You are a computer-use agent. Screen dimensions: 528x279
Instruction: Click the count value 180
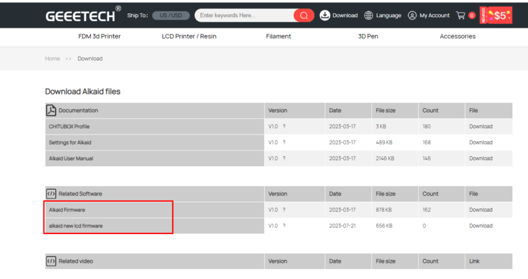coord(426,127)
